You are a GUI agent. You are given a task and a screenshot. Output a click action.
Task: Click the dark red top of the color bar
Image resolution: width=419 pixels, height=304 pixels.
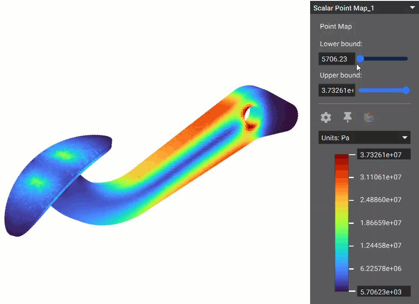click(341, 159)
